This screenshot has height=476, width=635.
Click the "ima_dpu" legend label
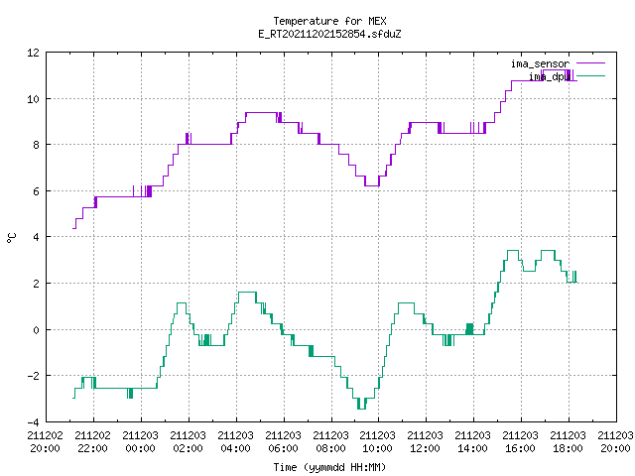[549, 76]
